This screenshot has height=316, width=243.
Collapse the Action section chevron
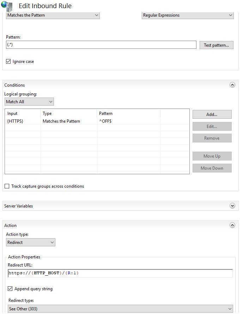[232, 225]
